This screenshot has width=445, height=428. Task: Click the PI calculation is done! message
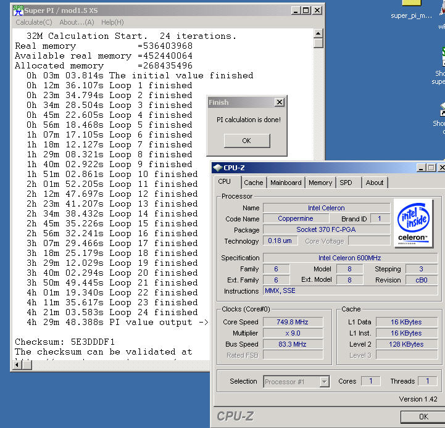pyautogui.click(x=249, y=120)
